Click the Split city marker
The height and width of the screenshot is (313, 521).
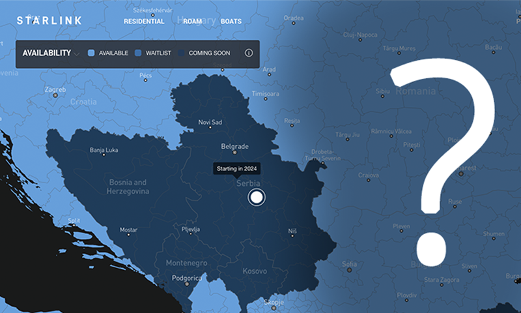[74, 225]
